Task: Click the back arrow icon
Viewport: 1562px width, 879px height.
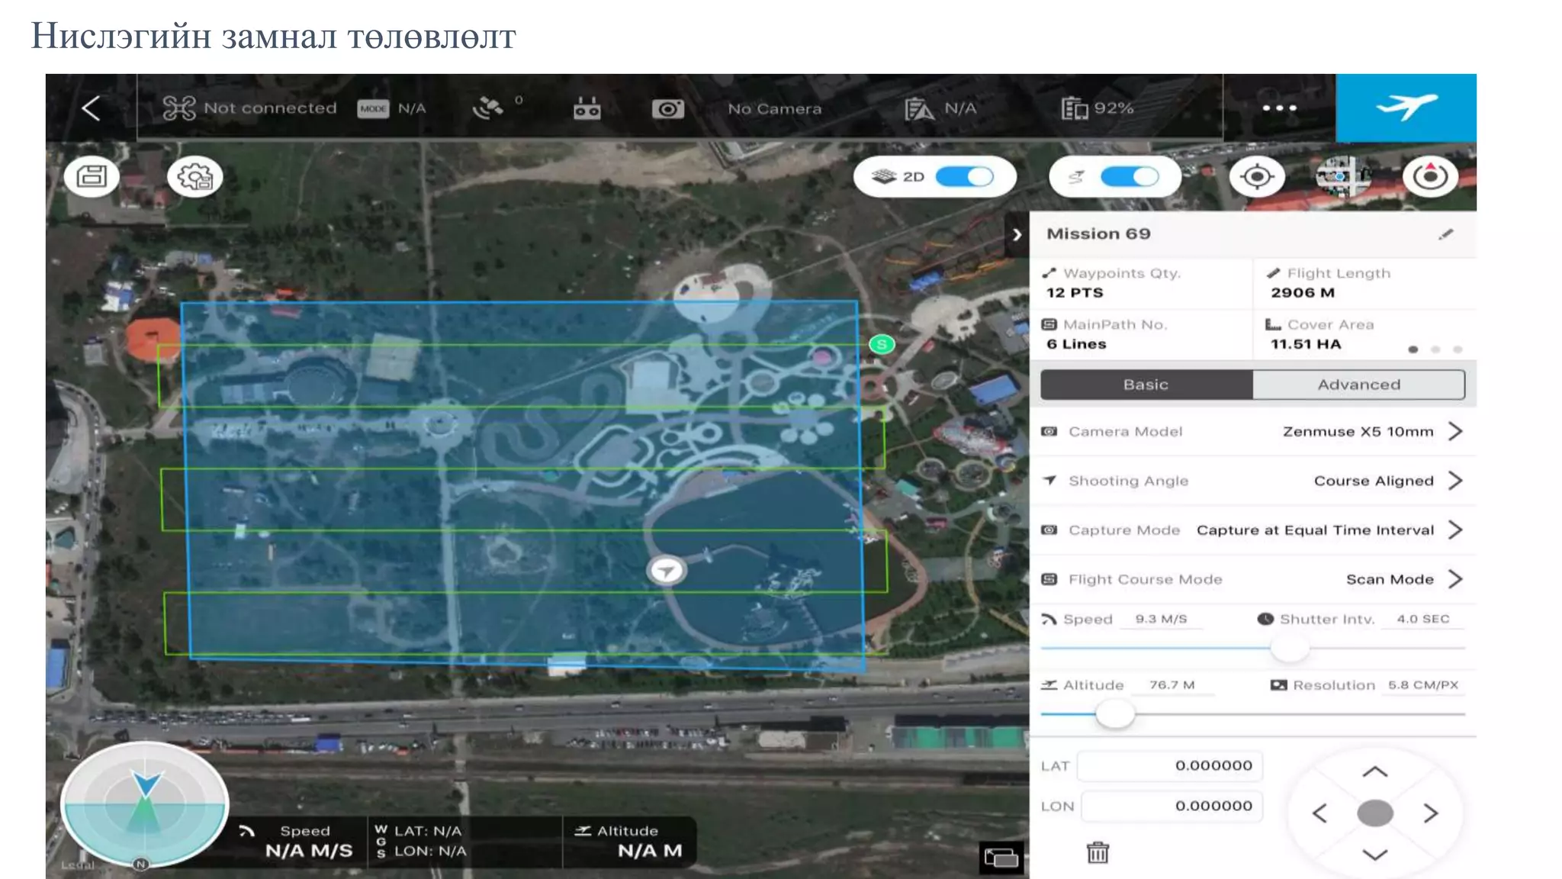Action: pyautogui.click(x=91, y=108)
